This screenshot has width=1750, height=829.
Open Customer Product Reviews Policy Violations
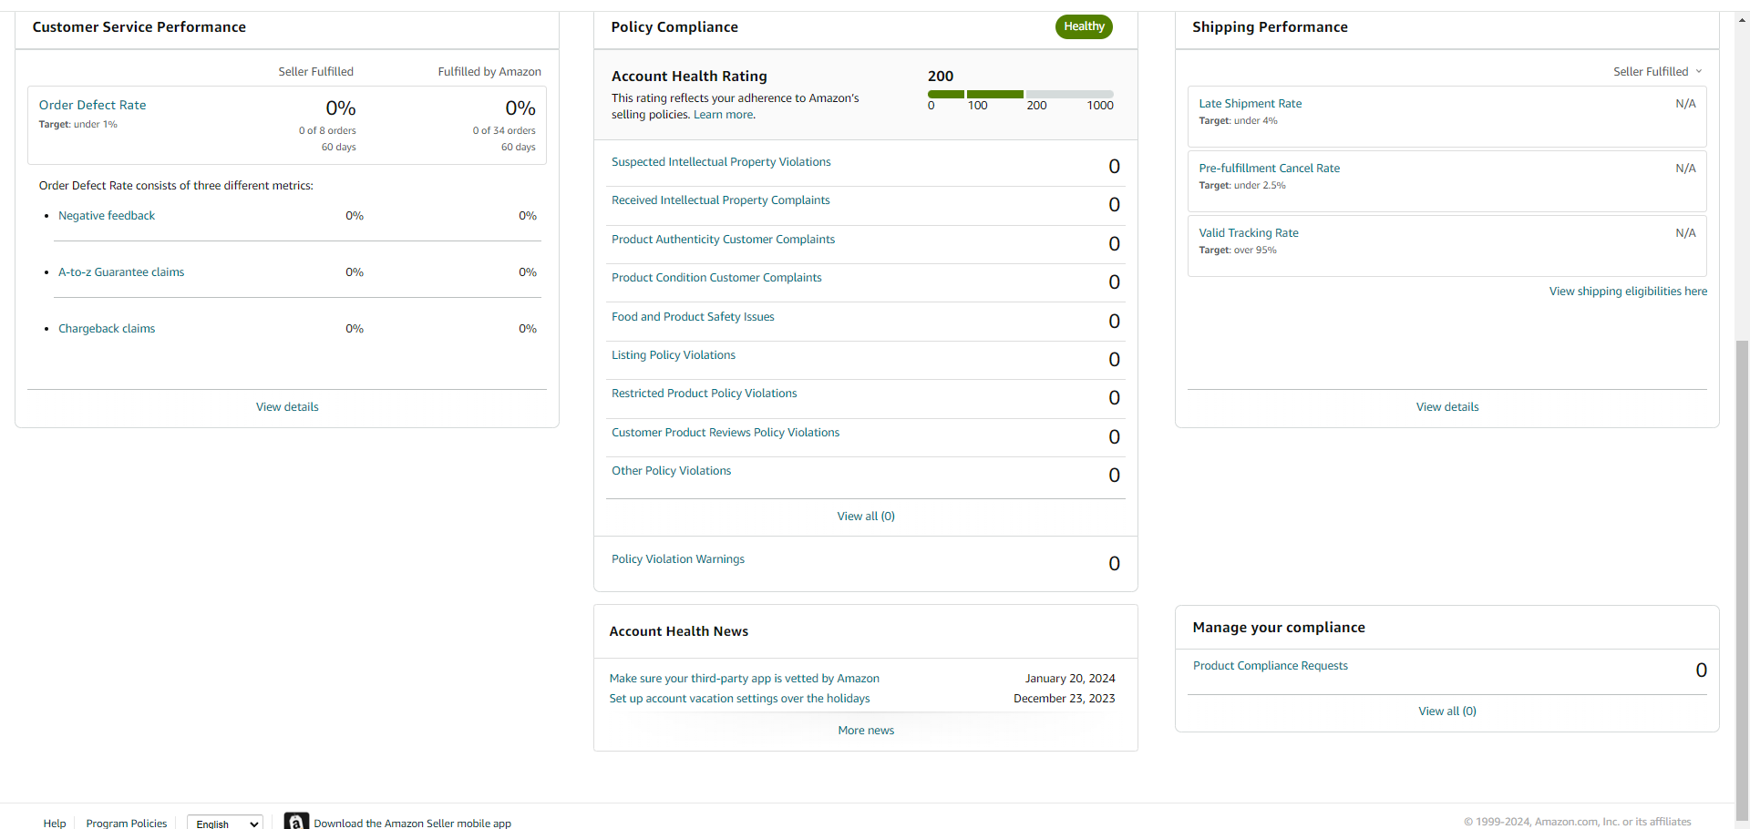point(726,433)
